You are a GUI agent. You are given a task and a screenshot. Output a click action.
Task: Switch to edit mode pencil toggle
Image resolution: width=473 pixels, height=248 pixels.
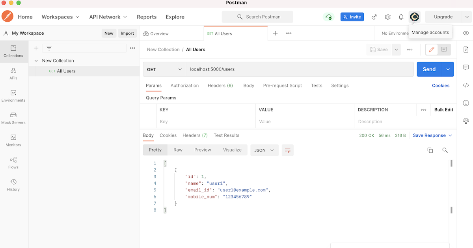pos(432,50)
